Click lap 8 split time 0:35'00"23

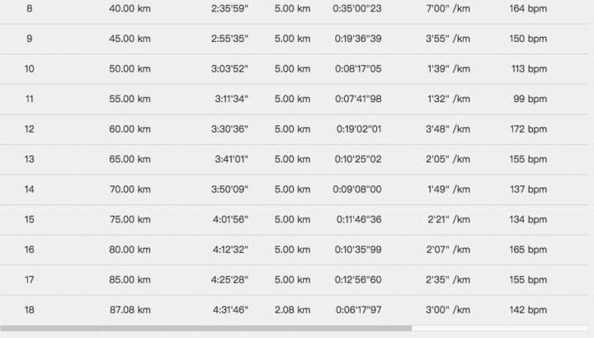[x=357, y=8]
